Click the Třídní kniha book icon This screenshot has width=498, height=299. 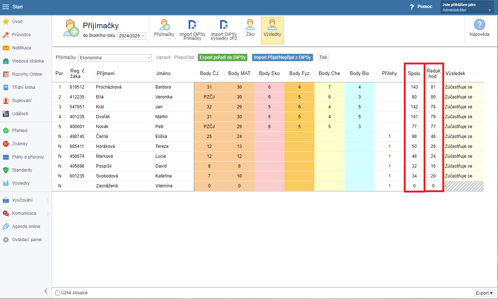(x=5, y=87)
